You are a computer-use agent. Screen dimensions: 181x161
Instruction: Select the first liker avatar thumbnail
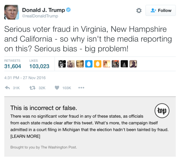pyautogui.click(x=62, y=64)
